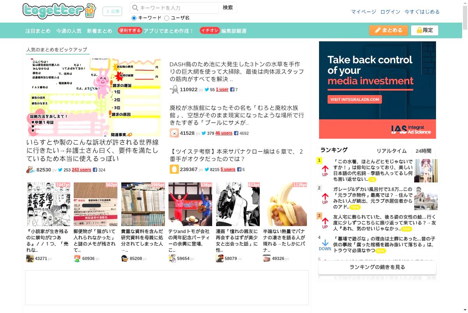Open アプリでまとめ作成！ menu link

[168, 31]
